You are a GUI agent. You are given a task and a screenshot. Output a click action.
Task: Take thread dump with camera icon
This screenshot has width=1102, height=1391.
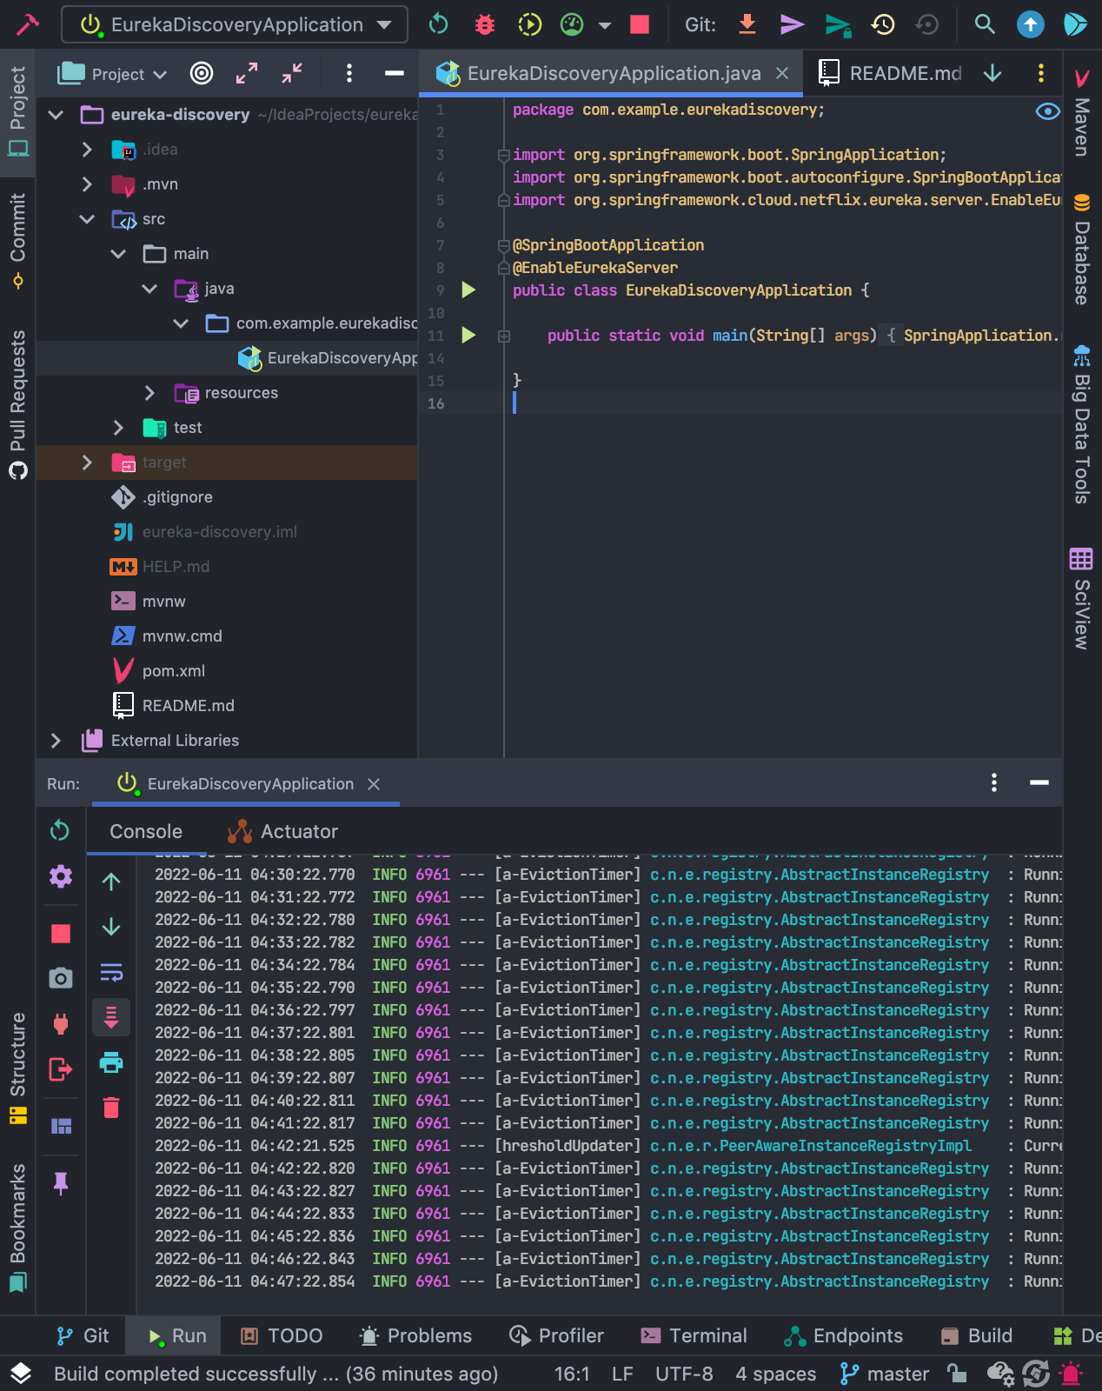tap(60, 978)
